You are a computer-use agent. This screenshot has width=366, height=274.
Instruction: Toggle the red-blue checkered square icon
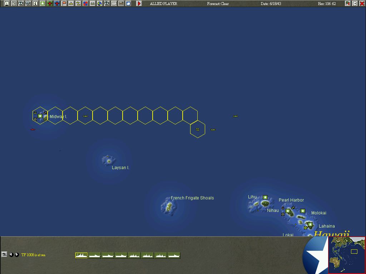85,4
